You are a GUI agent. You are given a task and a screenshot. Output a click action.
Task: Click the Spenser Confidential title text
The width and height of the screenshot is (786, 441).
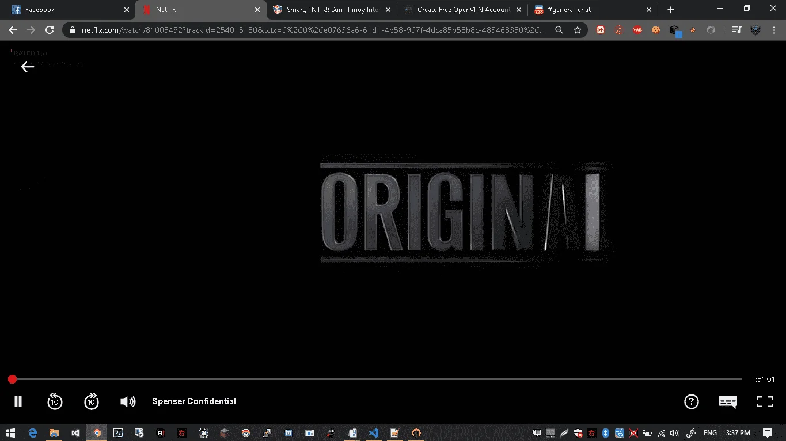coord(194,401)
